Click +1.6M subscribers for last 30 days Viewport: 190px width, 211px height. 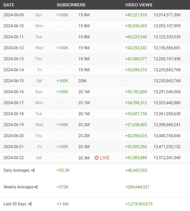click(x=62, y=204)
